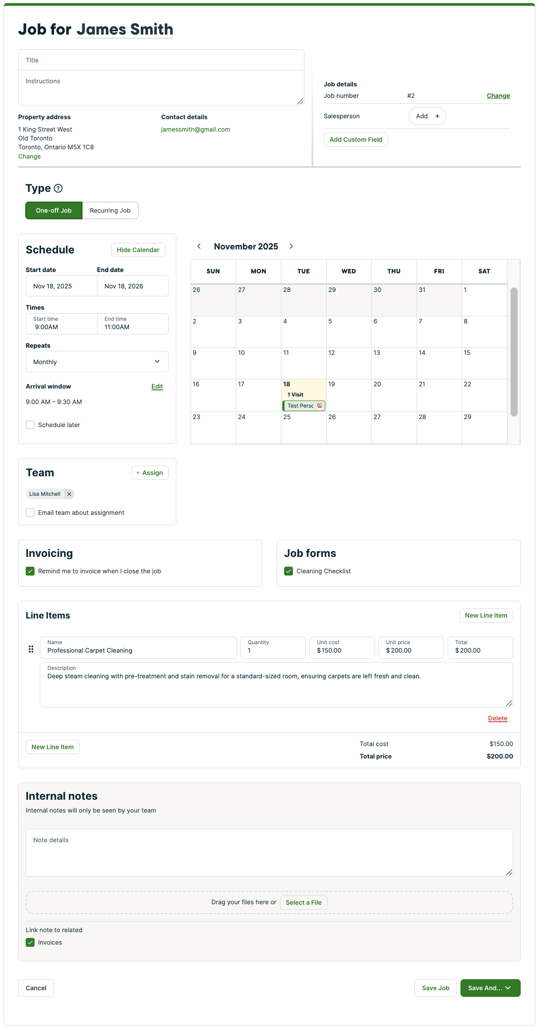Open the Repeats Monthly dropdown

pyautogui.click(x=97, y=362)
